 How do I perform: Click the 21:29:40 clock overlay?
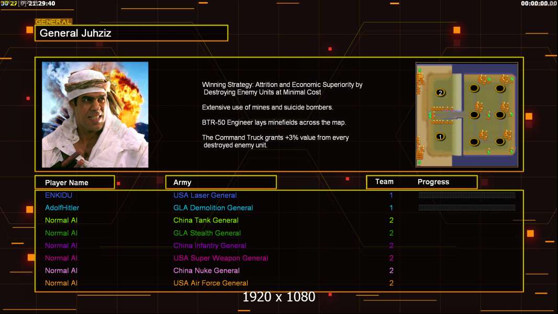42,4
